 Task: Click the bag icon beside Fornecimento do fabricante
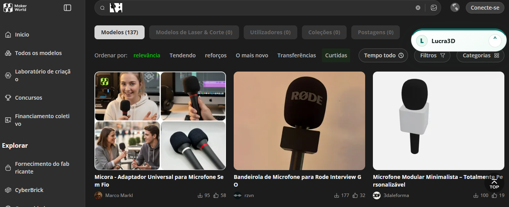(x=8, y=168)
